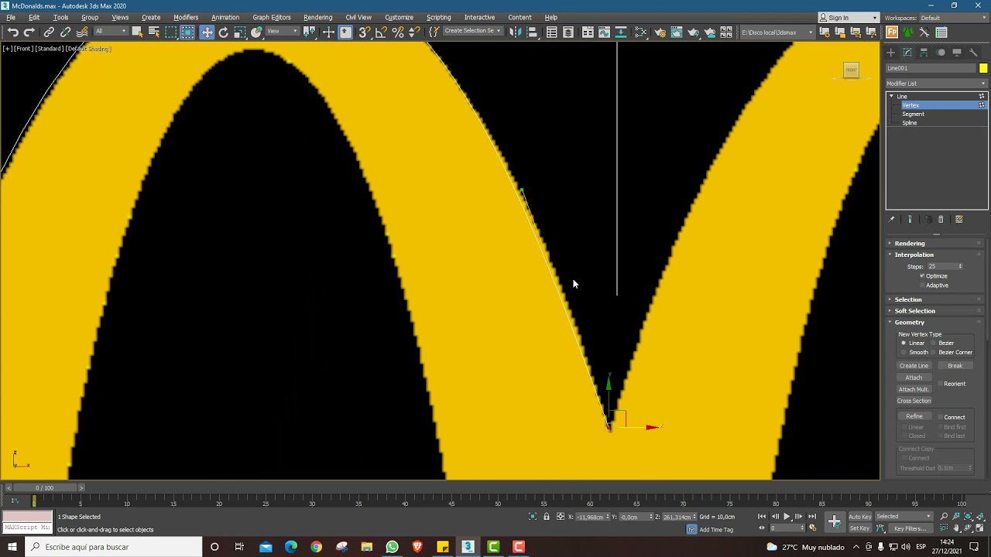Click the Mirror tool icon

click(514, 32)
